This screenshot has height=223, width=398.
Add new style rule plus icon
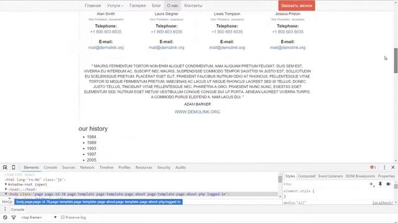coord(372,184)
